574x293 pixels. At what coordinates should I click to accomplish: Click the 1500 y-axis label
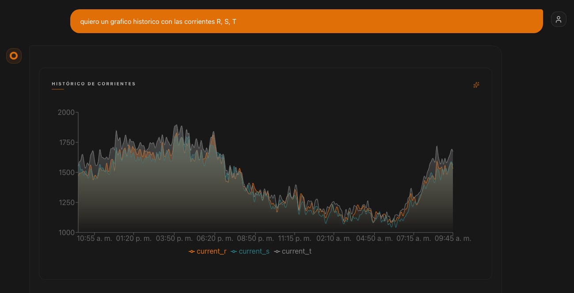click(66, 172)
